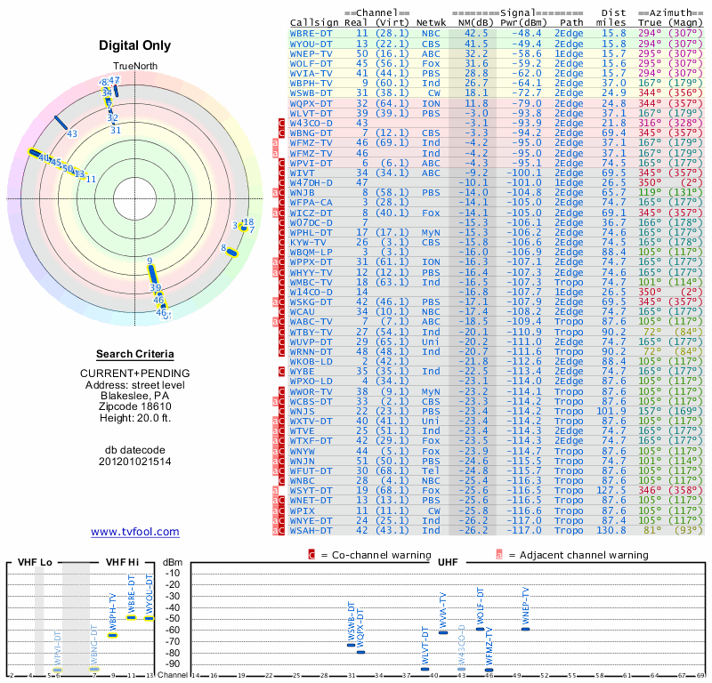Screen dimensions: 712x683
Task: Open the WVIA-TV station entry
Action: [x=311, y=72]
